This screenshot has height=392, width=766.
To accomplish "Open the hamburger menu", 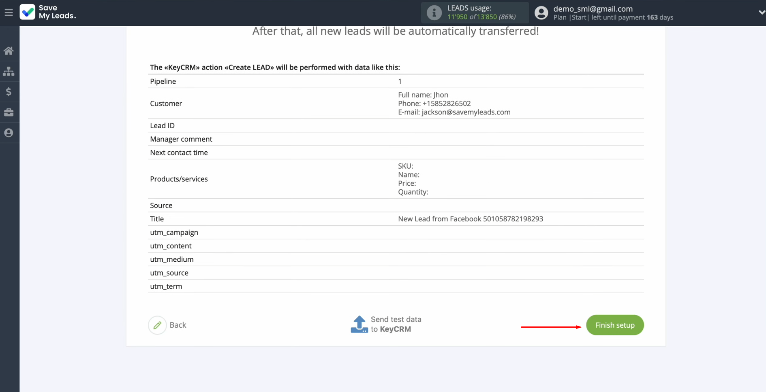I will 9,13.
